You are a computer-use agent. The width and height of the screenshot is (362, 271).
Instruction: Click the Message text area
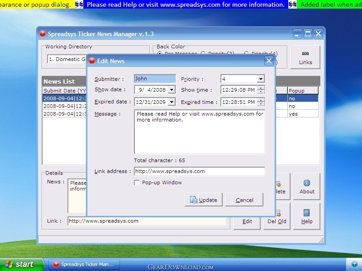pyautogui.click(x=200, y=132)
